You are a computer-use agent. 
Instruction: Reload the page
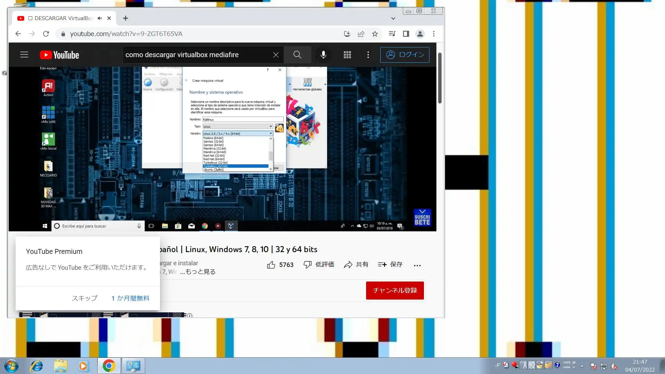click(46, 34)
